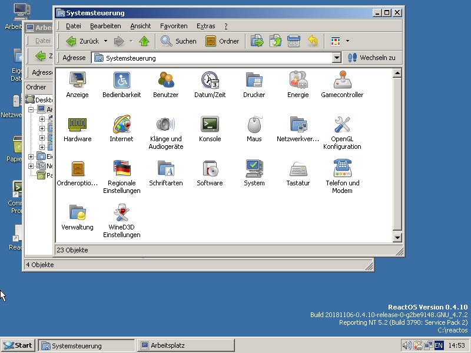Screen dimensions: 471x353
Task: Open the WineD3D Einstellungen icon
Action: click(121, 213)
